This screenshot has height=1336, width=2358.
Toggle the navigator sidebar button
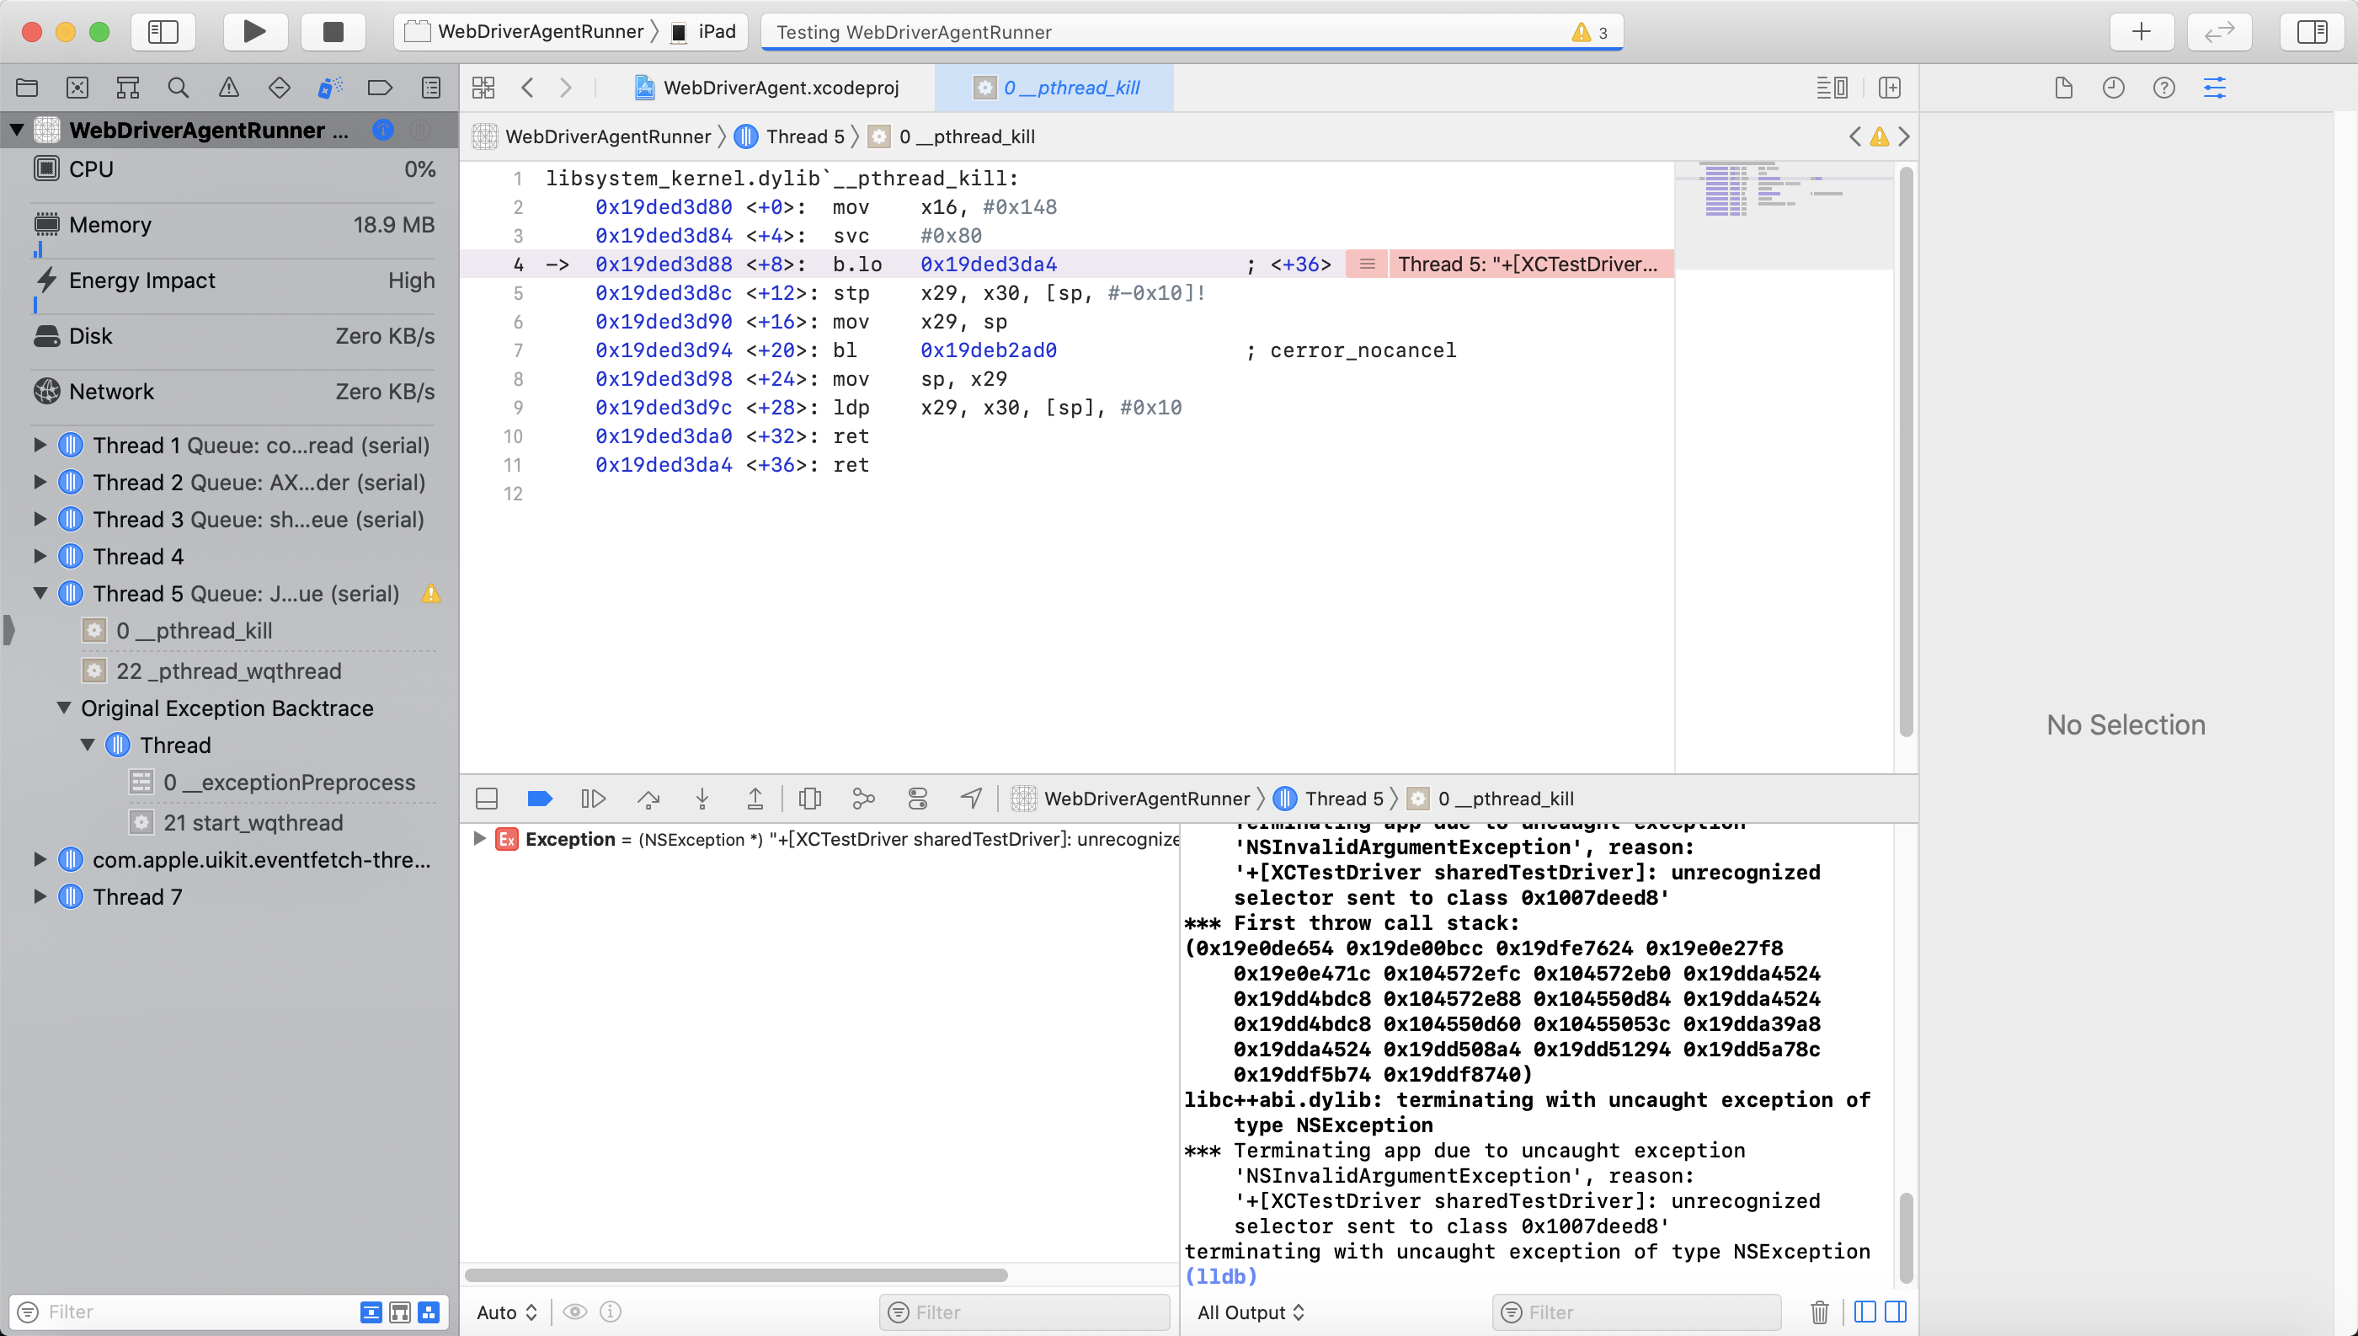click(x=163, y=32)
